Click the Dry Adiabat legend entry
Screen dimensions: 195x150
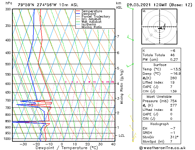tap(89, 19)
